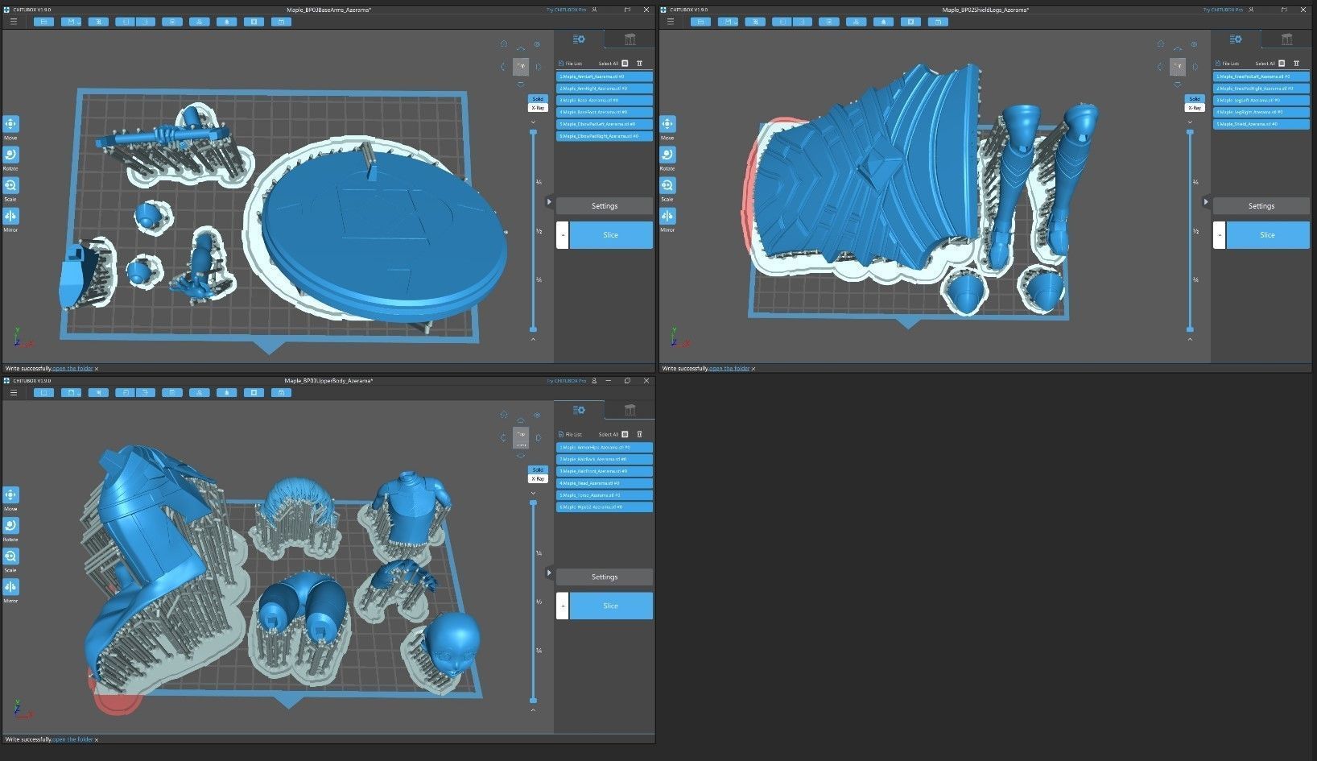Expand the Settings panel with the side arrow

[x=550, y=202]
